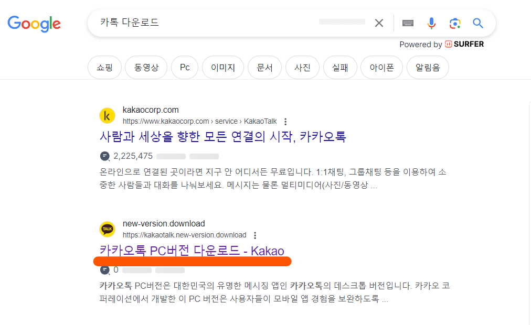Open Google Lens image search
Image resolution: width=531 pixels, height=325 pixels.
point(455,24)
